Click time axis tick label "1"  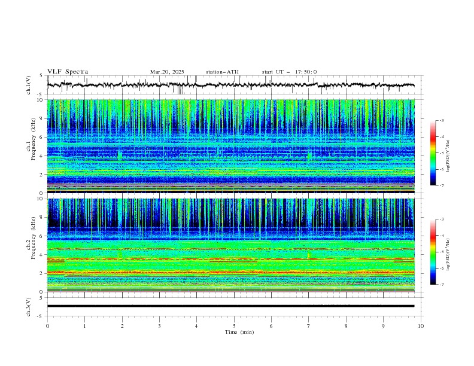tap(84, 326)
